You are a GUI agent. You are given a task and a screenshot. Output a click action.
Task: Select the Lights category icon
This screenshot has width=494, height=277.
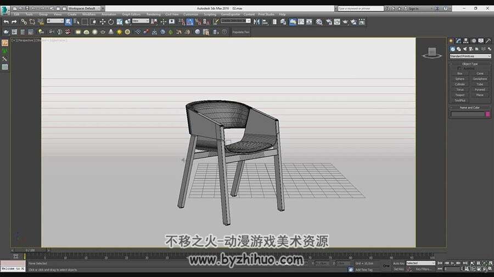tap(465, 49)
